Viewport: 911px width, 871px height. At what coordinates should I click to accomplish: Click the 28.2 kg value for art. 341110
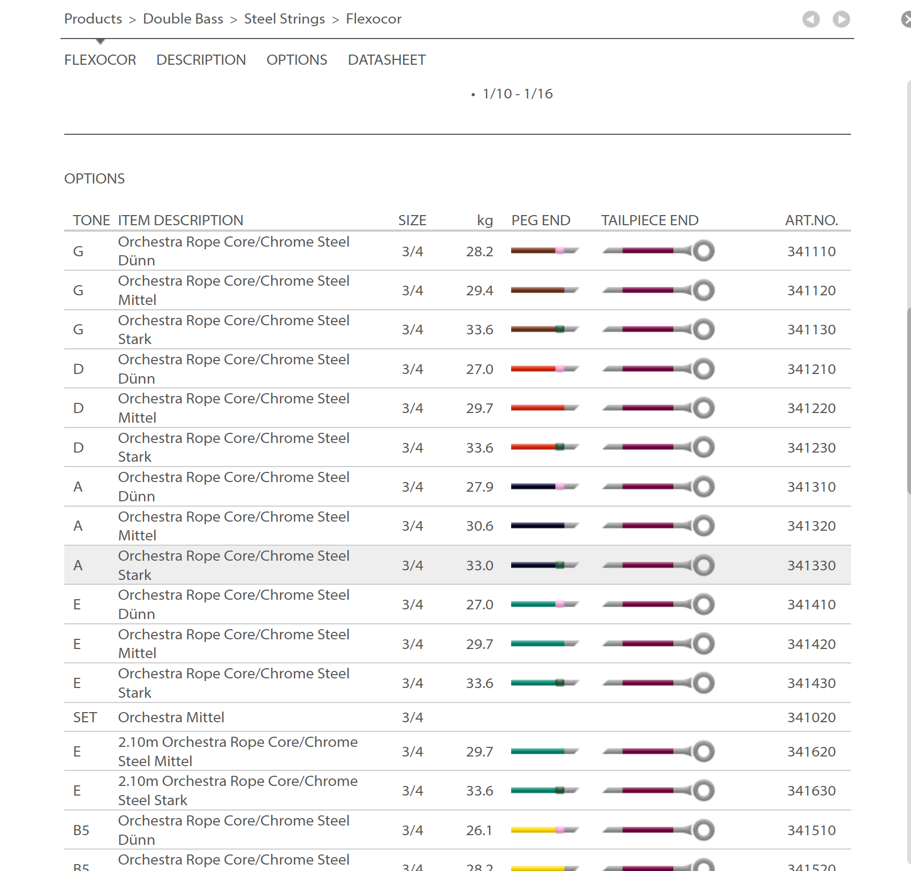coord(480,251)
